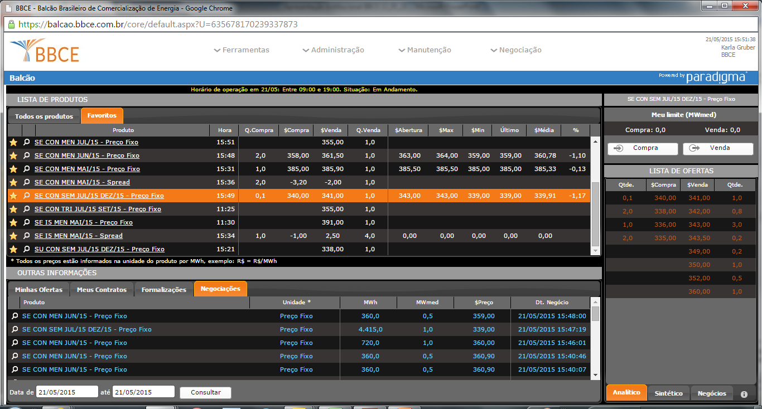This screenshot has width=762, height=409.
Task: Click magnifier icon of 15:40:46 negotiation row
Action: coord(15,356)
